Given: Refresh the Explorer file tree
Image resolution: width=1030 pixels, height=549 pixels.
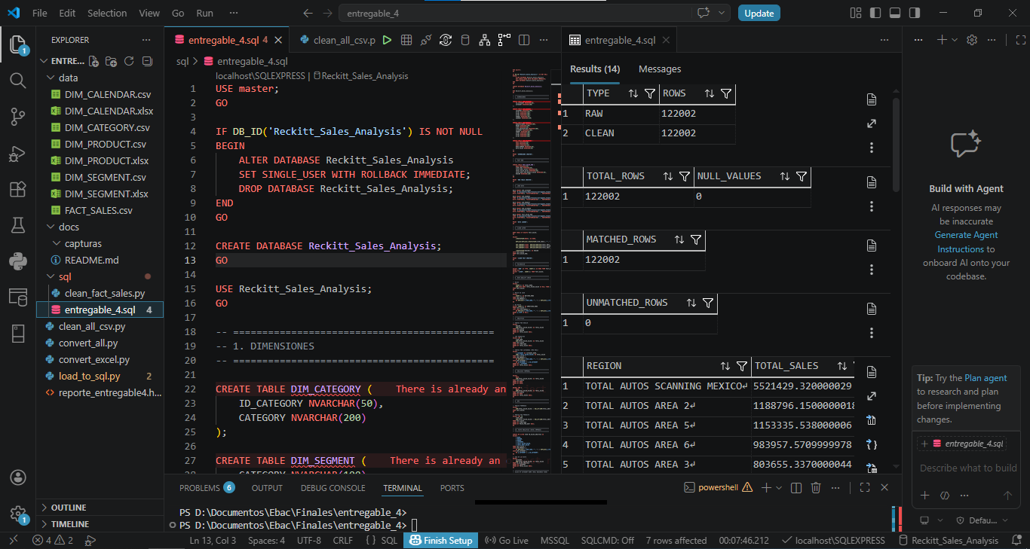Looking at the screenshot, I should (129, 61).
